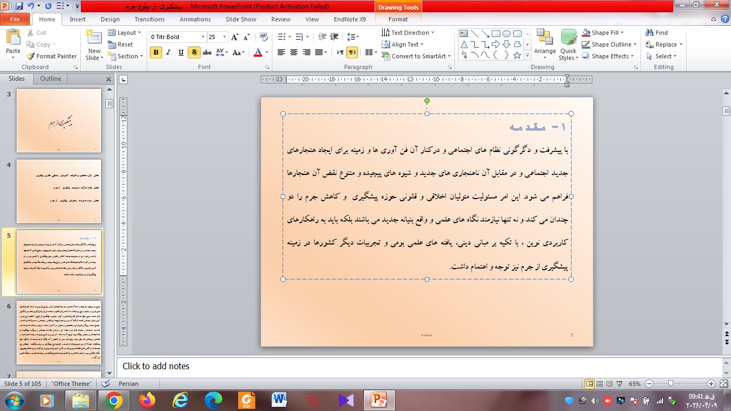731x411 pixels.
Task: Adjust the zoom slider handle
Action: (x=671, y=384)
